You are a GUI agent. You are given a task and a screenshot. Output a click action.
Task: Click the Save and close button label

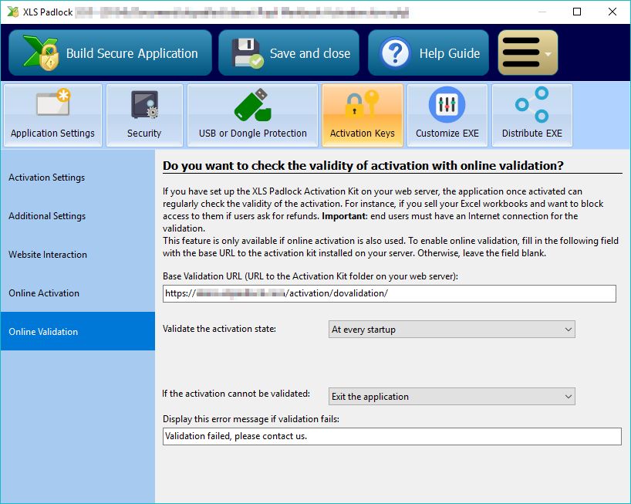pos(310,53)
